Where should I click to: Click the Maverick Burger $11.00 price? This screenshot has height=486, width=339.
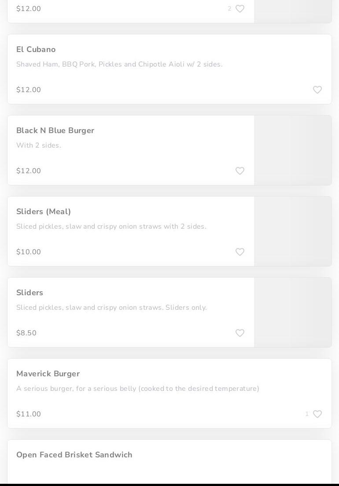pos(29,414)
